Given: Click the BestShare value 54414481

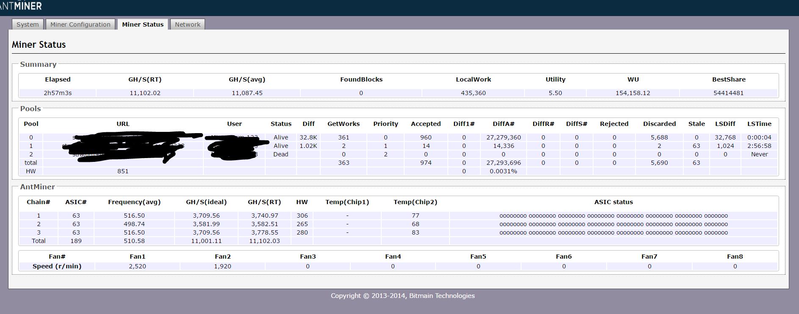Looking at the screenshot, I should click(x=728, y=93).
